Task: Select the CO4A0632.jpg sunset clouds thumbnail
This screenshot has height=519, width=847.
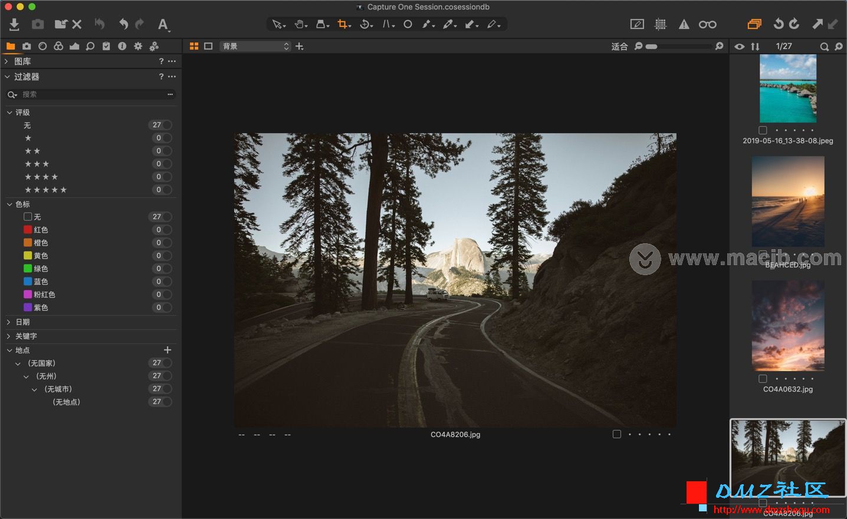Action: pyautogui.click(x=788, y=326)
